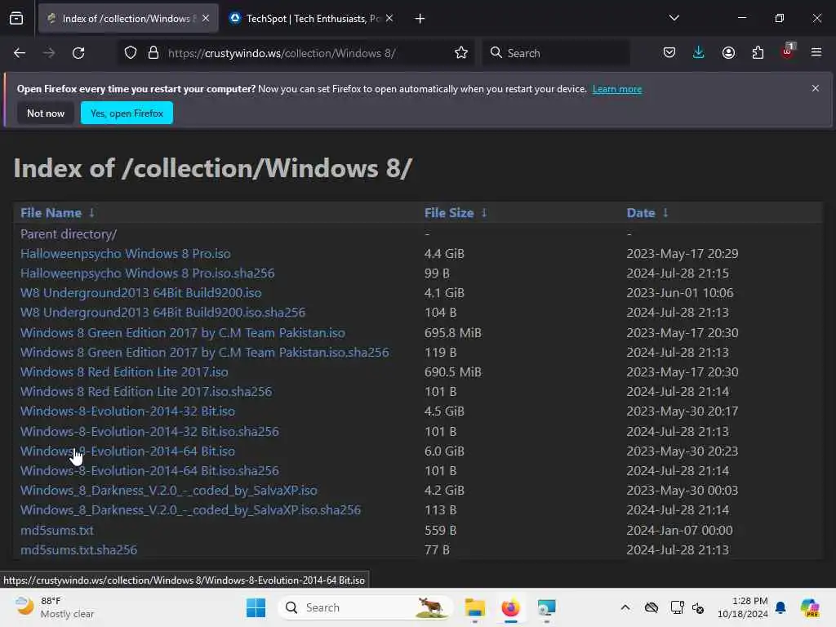836x627 pixels.
Task: Open W8 Underground2013 64Bit Build9200.iso.sha256
Action: [162, 313]
